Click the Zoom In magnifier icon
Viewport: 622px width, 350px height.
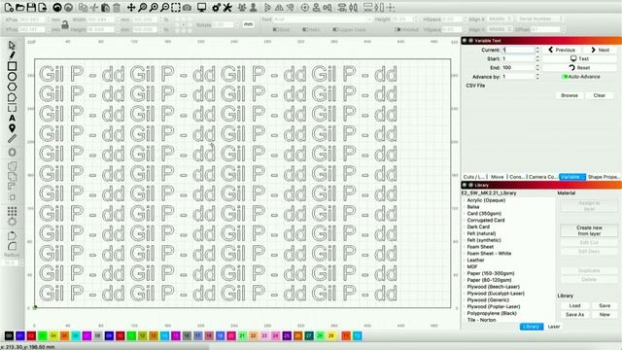point(154,7)
